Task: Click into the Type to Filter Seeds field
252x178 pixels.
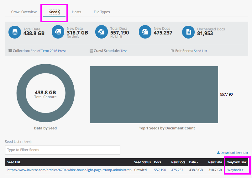Action: 63,150
